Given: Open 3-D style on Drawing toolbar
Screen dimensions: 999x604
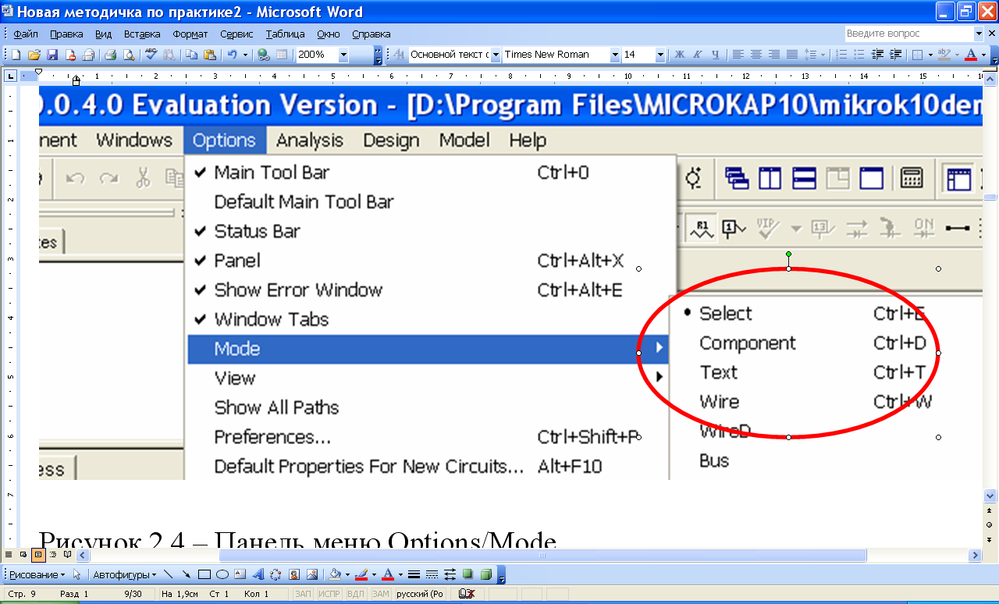Looking at the screenshot, I should click(x=485, y=574).
